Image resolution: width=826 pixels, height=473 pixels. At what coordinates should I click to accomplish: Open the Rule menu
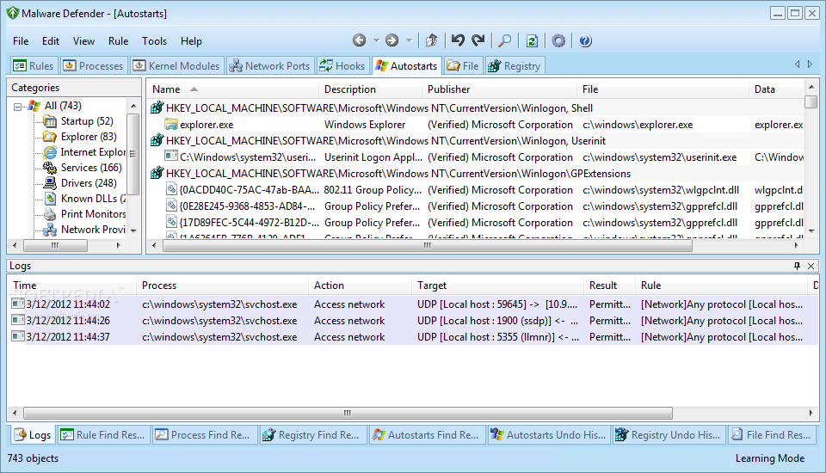pos(118,41)
